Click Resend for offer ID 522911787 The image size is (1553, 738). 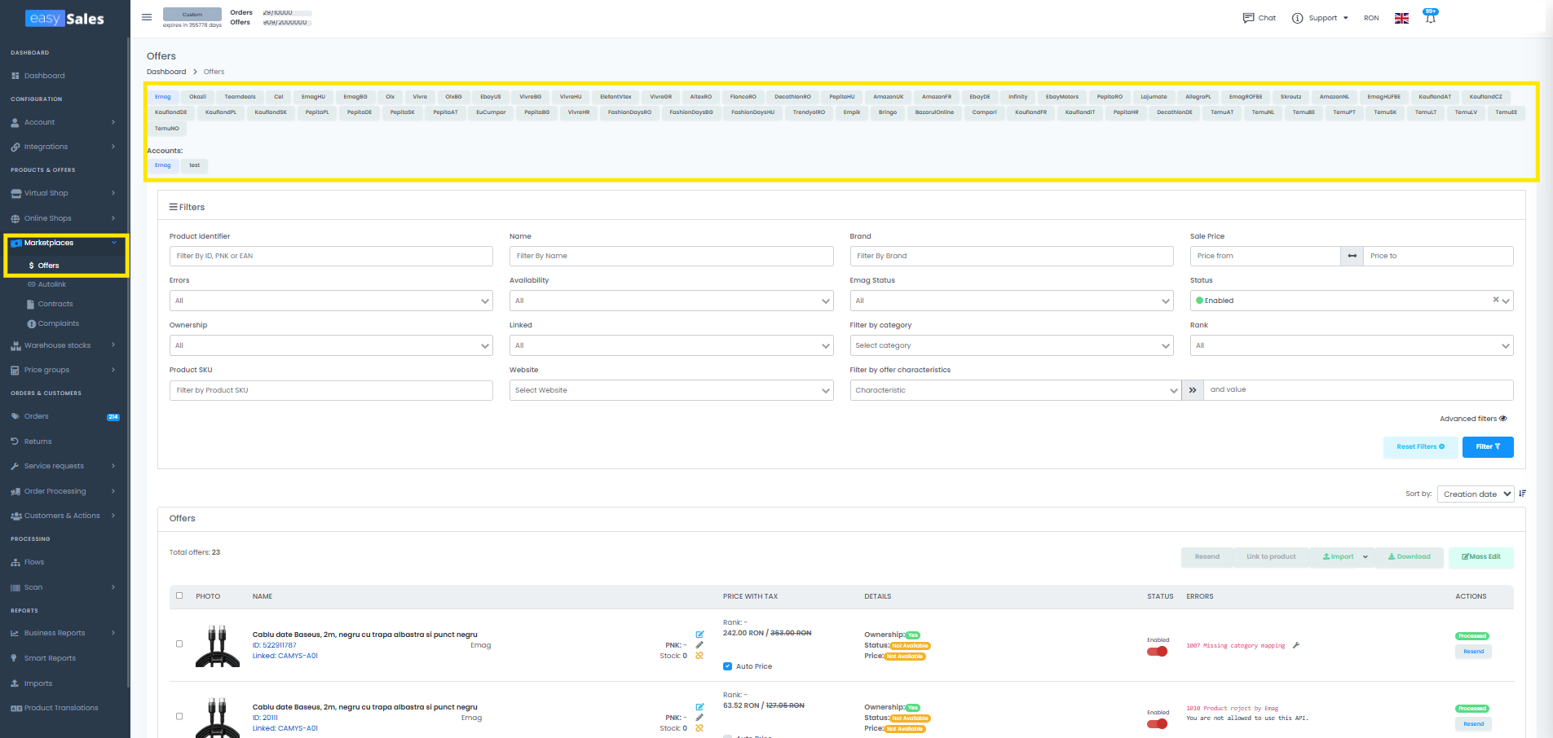[1473, 652]
